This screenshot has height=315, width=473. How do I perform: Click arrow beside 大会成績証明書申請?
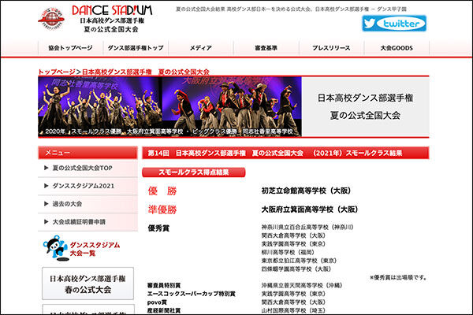click(47, 221)
